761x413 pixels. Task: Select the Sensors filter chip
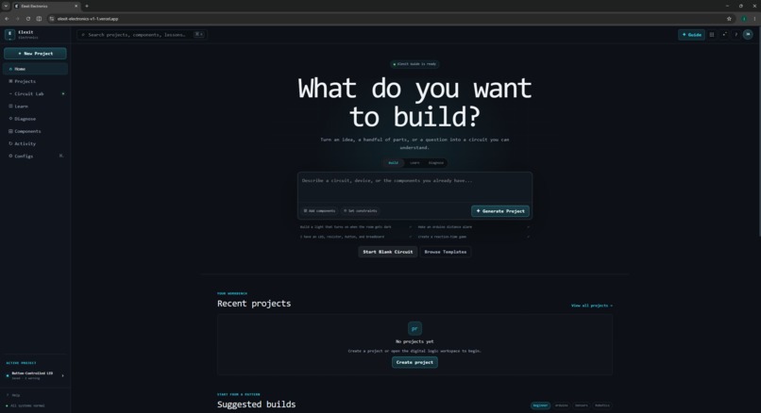click(x=582, y=405)
